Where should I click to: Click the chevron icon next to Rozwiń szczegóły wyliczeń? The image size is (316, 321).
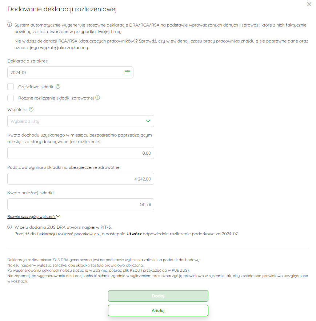click(x=58, y=216)
